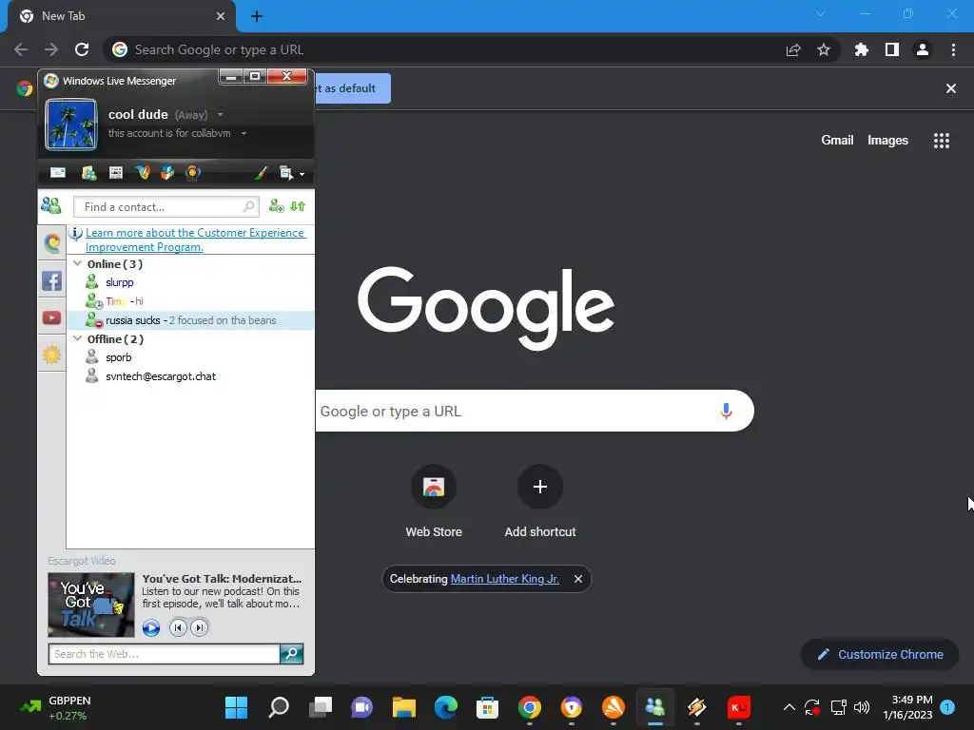This screenshot has width=974, height=730.
Task: Click the blue-orange cube icon in Messenger toolbar
Action: [167, 173]
